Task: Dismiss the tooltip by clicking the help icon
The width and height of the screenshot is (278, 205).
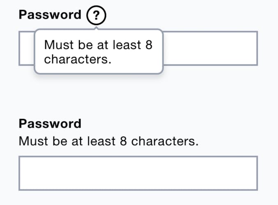Action: (x=96, y=15)
